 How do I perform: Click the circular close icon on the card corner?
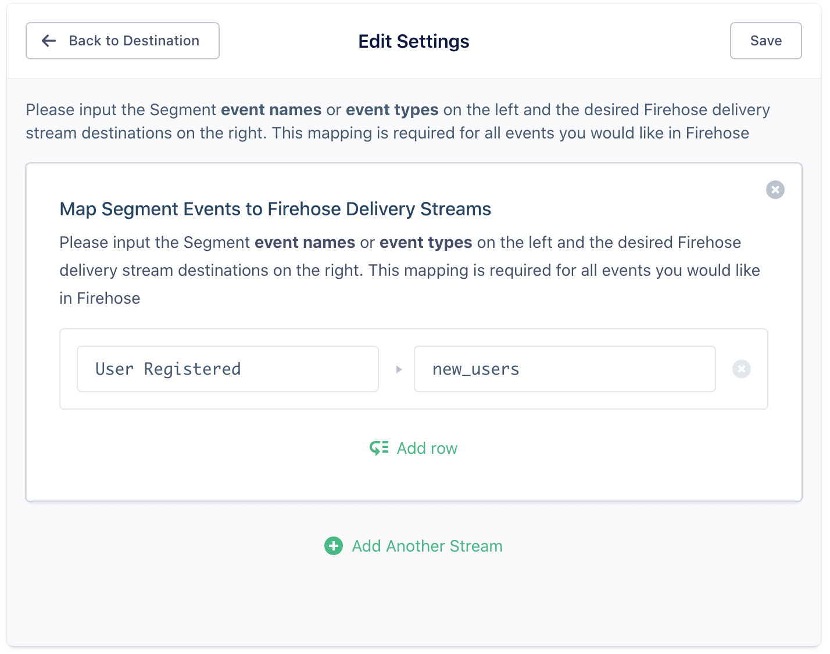click(x=775, y=189)
